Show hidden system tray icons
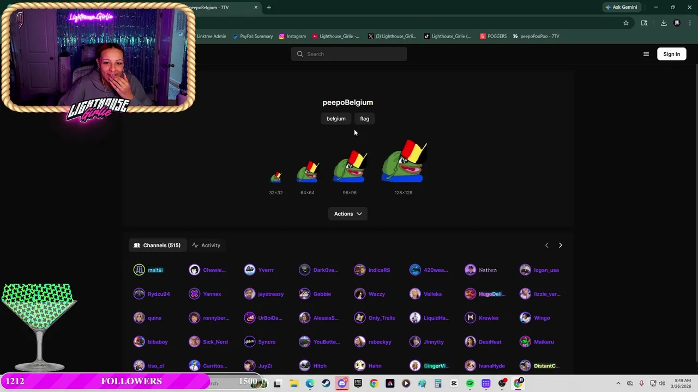The width and height of the screenshot is (698, 392). (618, 383)
